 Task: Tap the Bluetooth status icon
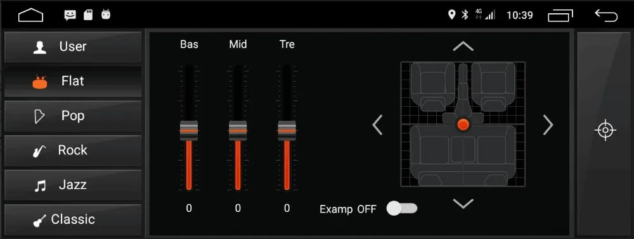click(465, 15)
